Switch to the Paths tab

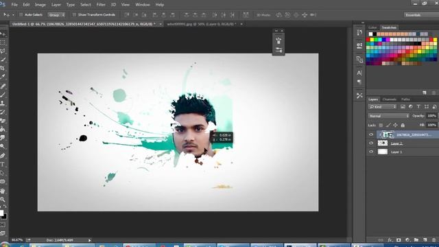pyautogui.click(x=405, y=99)
